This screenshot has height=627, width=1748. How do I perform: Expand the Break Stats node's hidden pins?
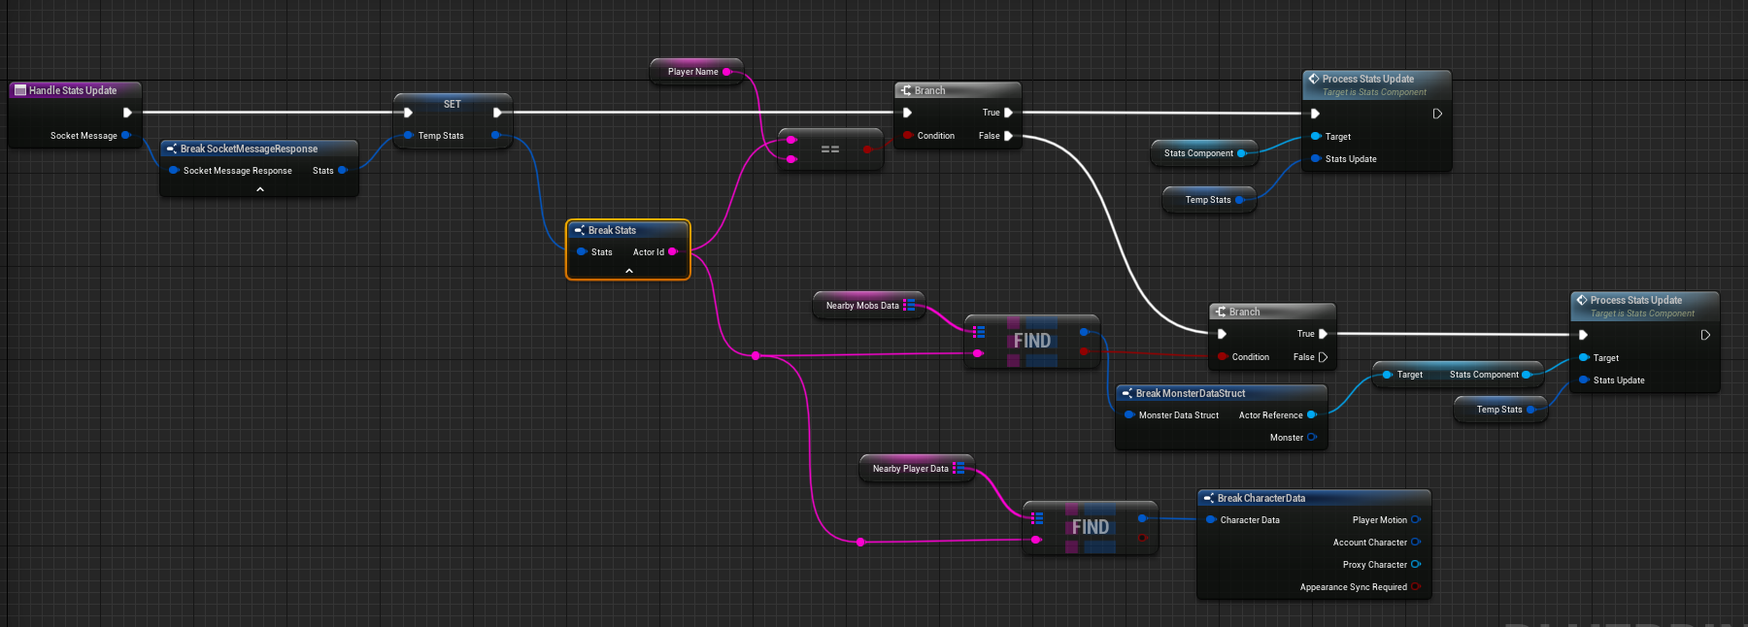[x=628, y=271]
